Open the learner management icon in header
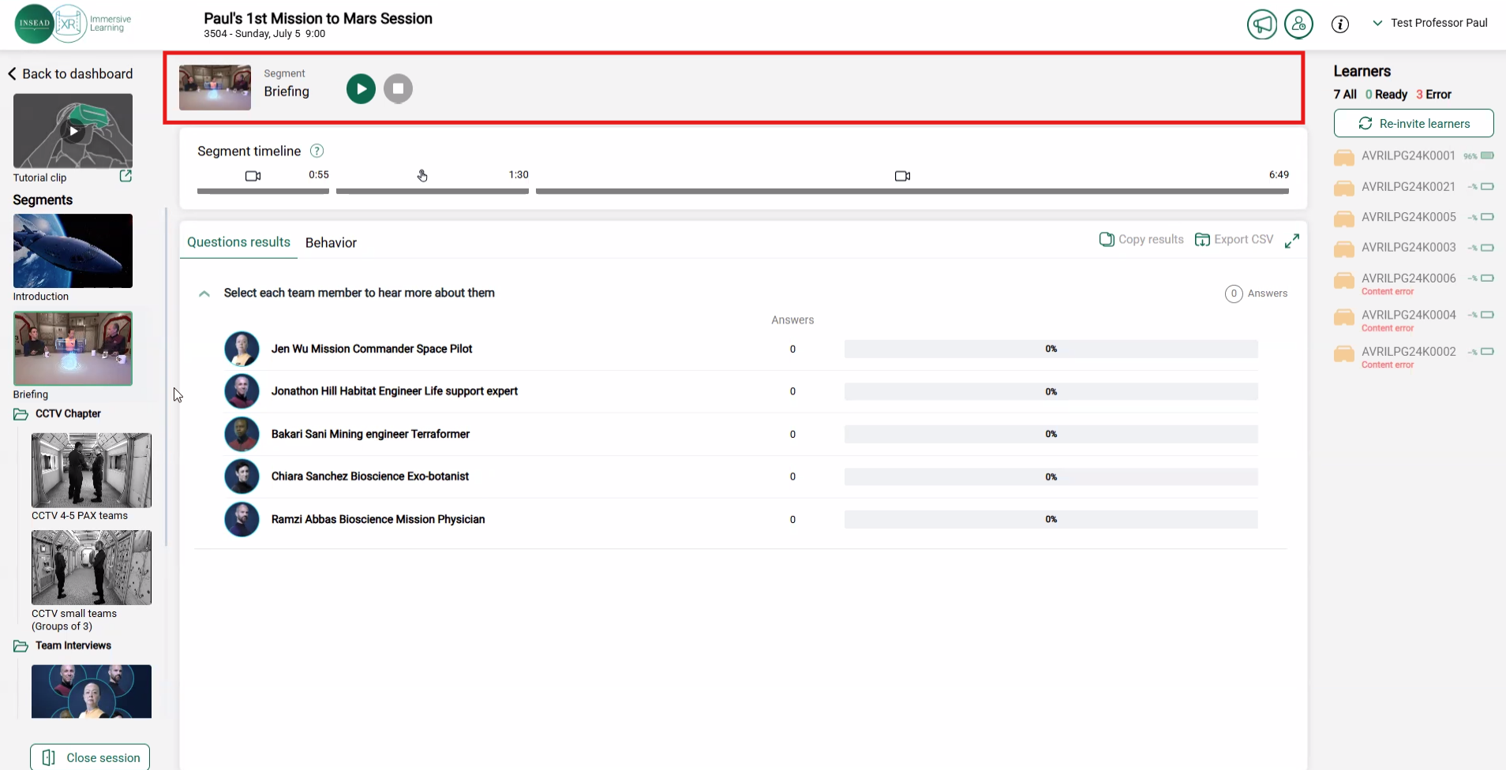 pyautogui.click(x=1298, y=24)
